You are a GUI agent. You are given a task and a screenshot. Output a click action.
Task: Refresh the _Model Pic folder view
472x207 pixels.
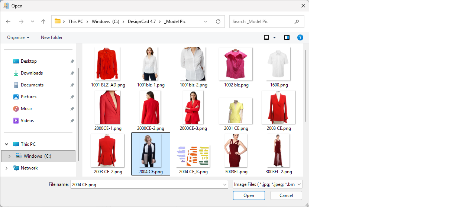point(218,22)
